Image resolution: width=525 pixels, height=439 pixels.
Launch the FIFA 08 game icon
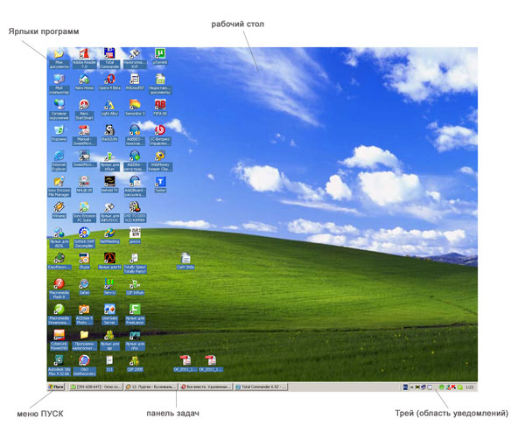tap(160, 108)
